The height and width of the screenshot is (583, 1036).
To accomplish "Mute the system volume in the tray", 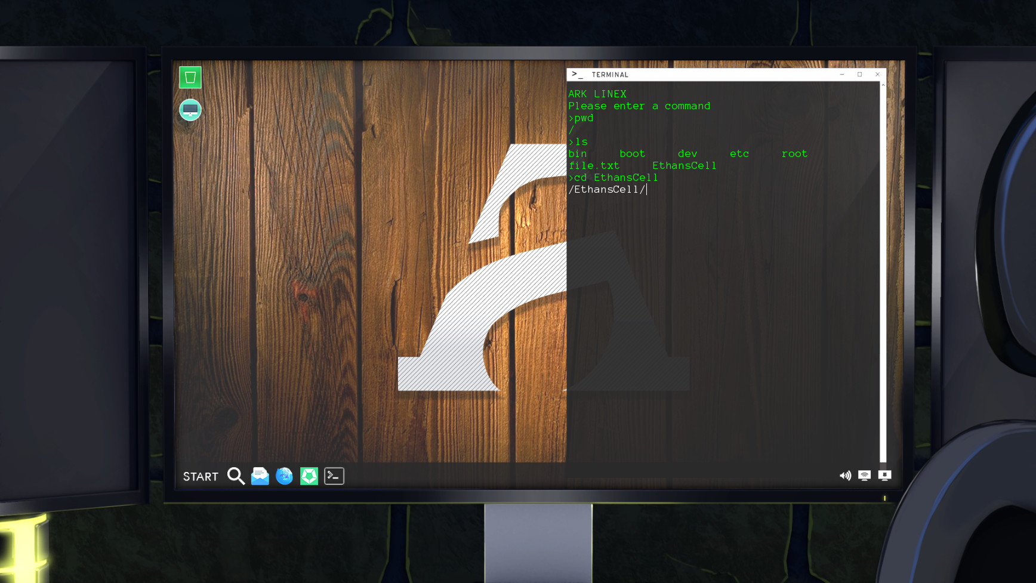I will point(844,476).
